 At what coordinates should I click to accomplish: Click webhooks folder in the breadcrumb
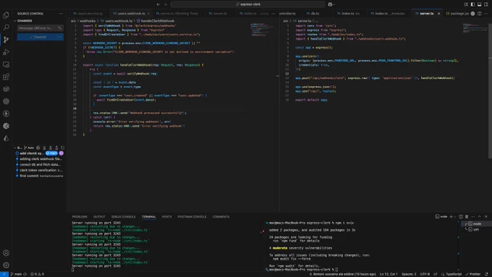coord(88,21)
